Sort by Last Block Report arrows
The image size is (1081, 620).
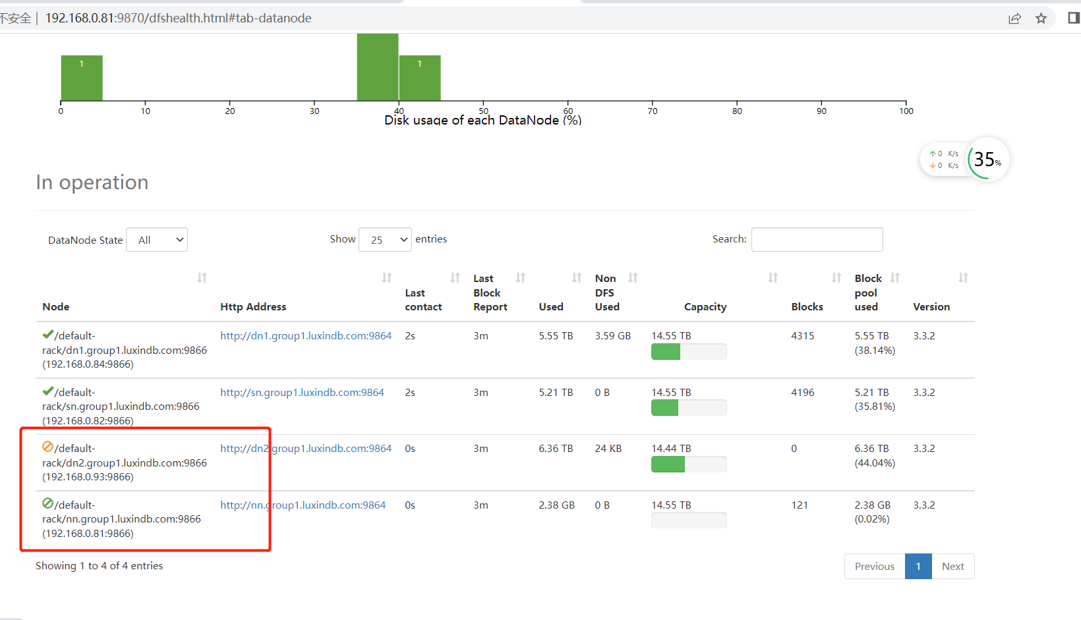click(x=521, y=278)
